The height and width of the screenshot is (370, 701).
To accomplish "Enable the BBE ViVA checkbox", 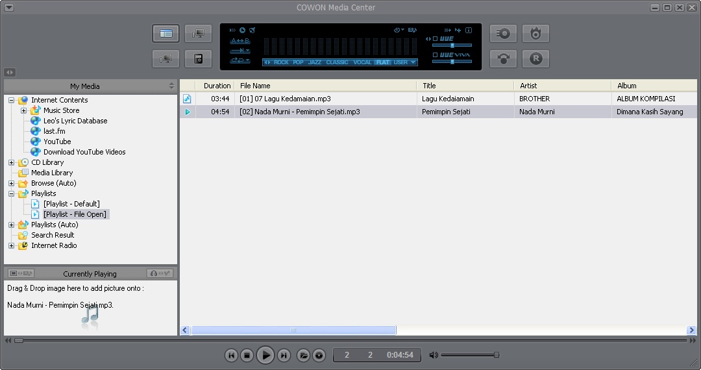I will pyautogui.click(x=435, y=55).
